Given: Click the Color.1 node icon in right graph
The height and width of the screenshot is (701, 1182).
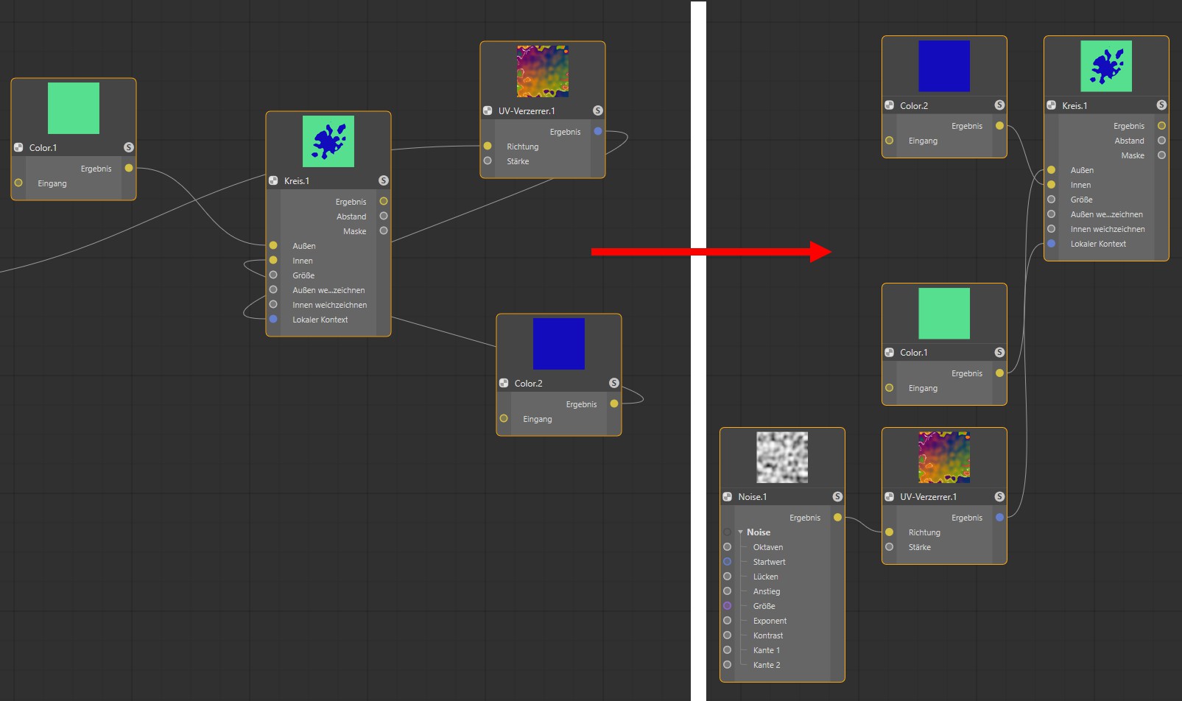Looking at the screenshot, I should pos(890,352).
